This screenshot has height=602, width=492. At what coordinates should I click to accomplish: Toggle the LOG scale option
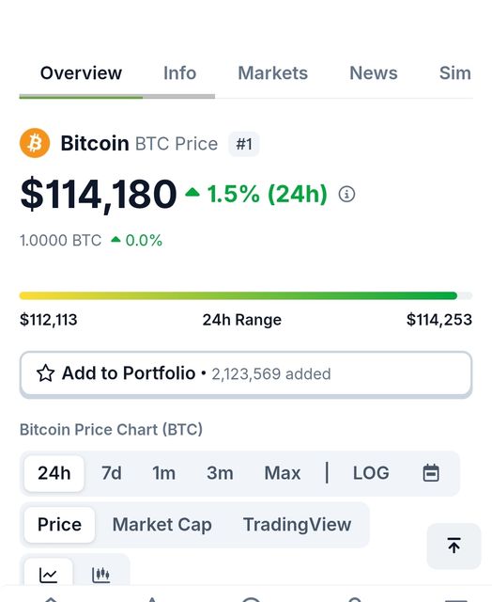pos(371,473)
